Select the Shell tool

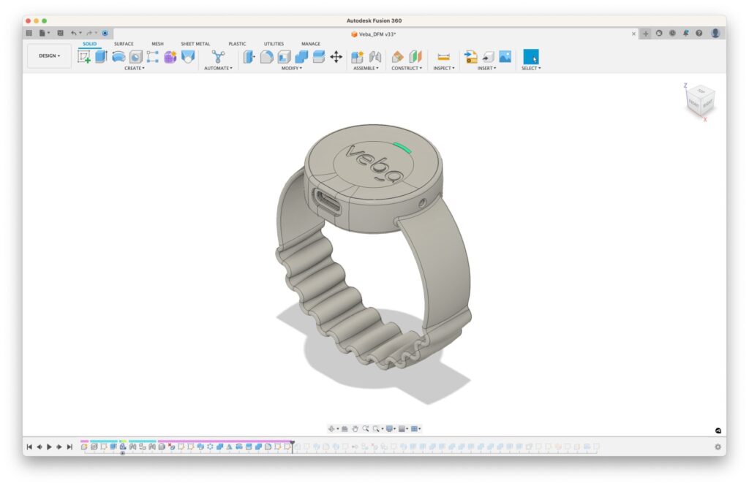click(284, 57)
